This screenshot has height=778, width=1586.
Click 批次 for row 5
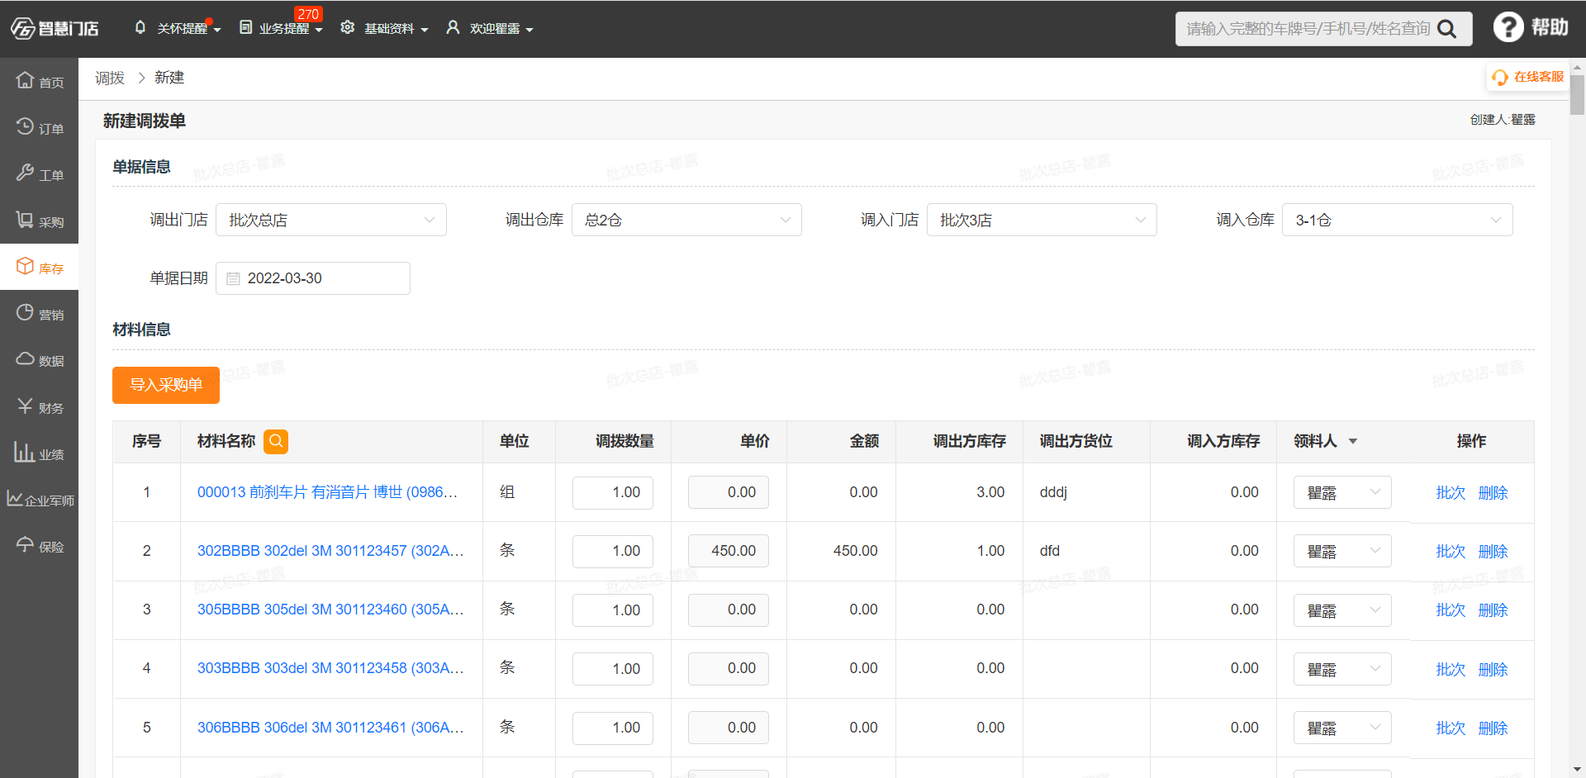point(1451,728)
